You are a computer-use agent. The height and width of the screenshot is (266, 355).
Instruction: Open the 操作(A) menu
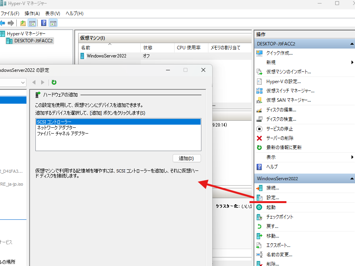click(x=32, y=13)
